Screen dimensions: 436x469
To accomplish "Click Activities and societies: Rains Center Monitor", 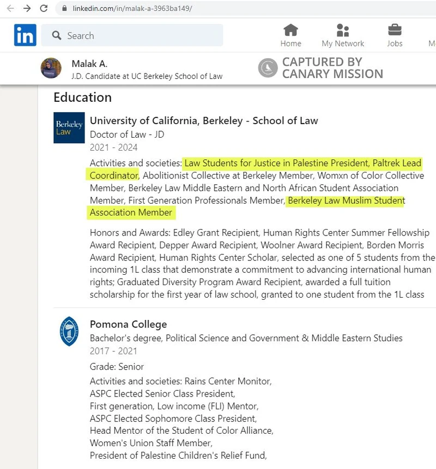I will pyautogui.click(x=181, y=381).
